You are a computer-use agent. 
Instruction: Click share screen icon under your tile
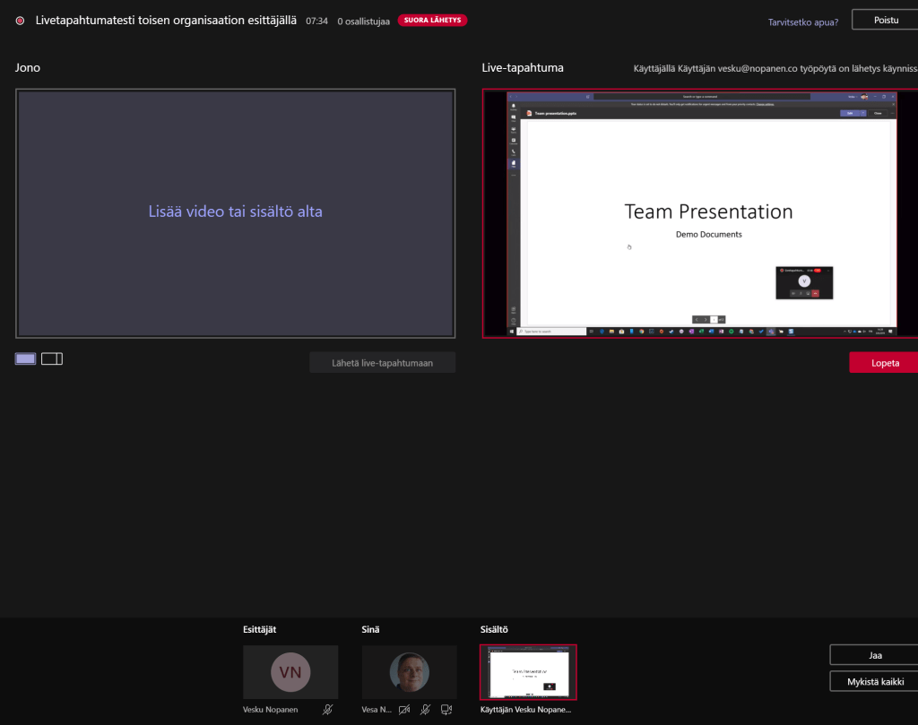pos(446,710)
